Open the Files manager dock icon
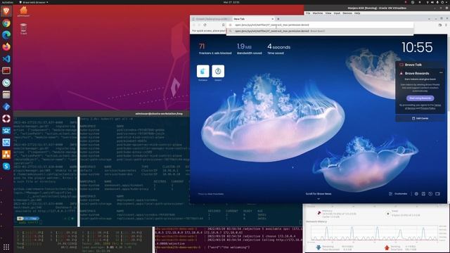 (x=6, y=95)
